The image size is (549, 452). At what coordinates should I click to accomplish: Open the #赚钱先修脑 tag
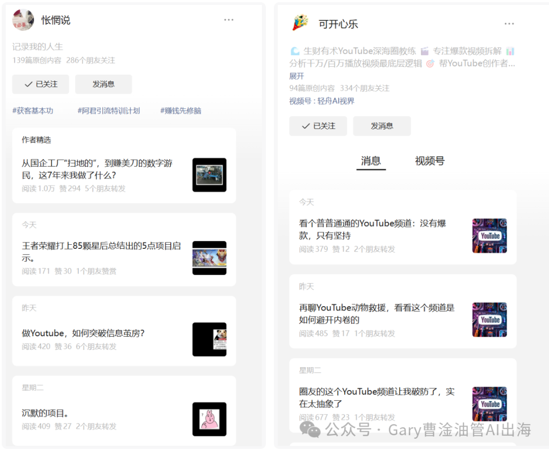click(180, 111)
